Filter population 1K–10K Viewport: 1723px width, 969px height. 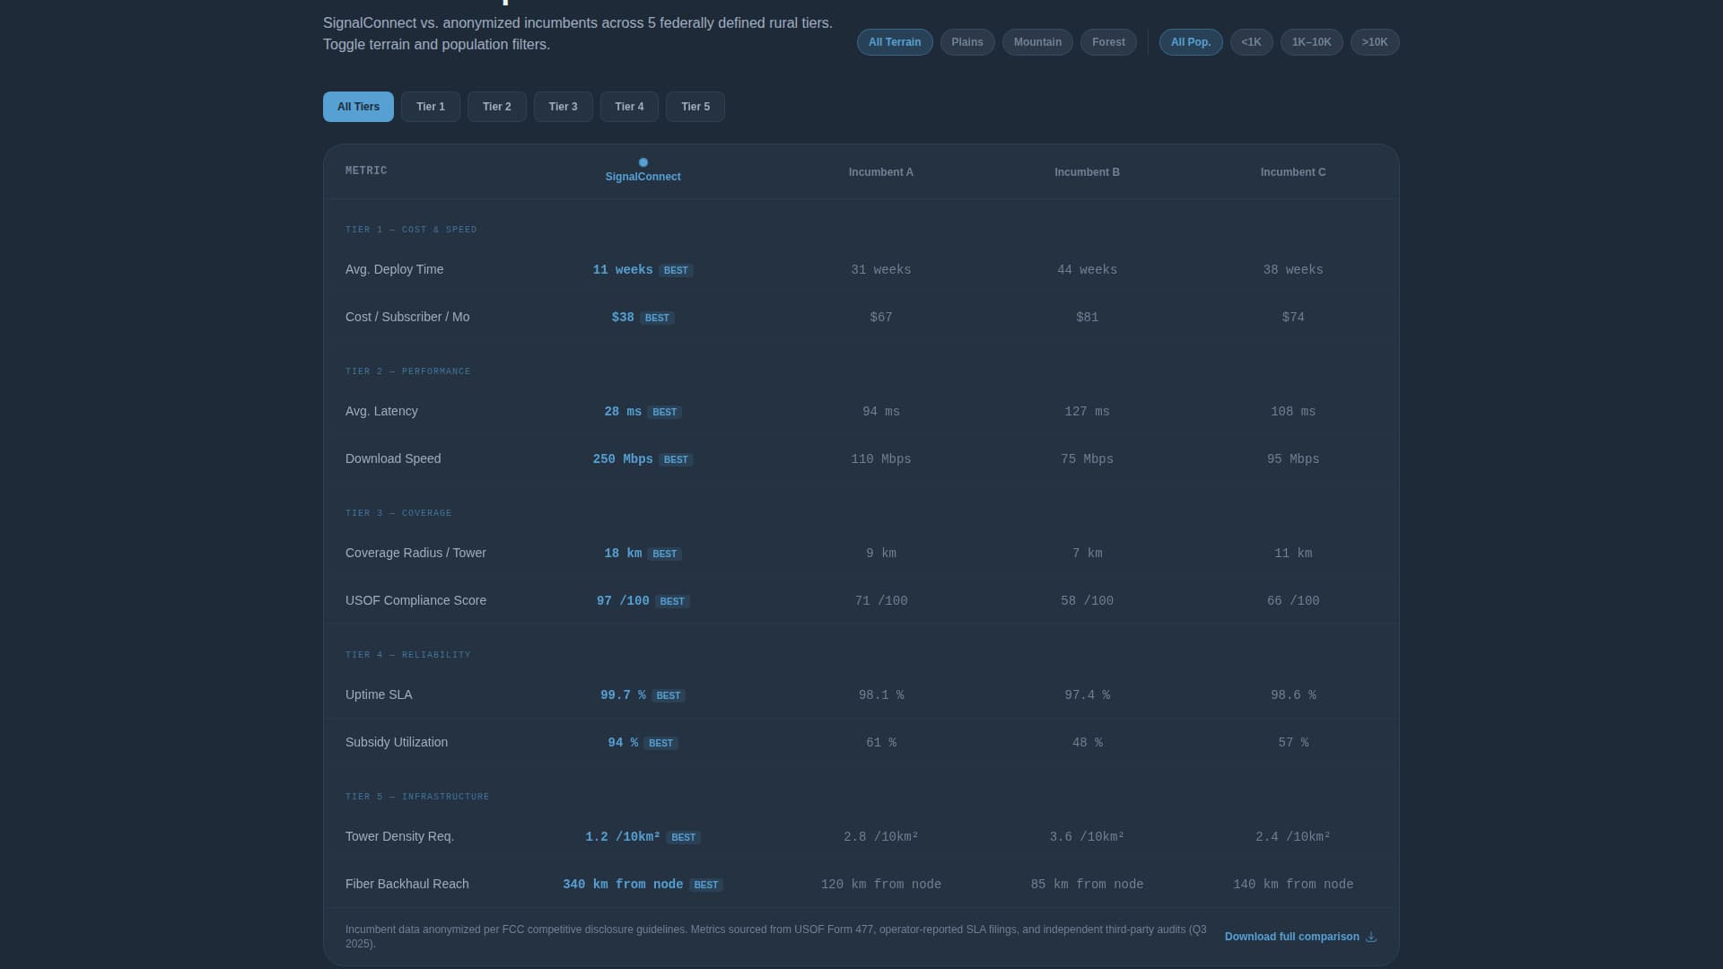pos(1312,42)
